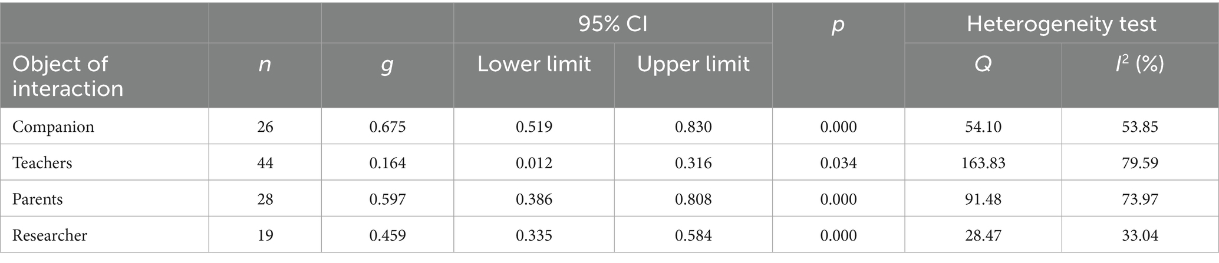Click the Researcher Q value 28.47
This screenshot has width=1219, height=263.
tap(983, 235)
